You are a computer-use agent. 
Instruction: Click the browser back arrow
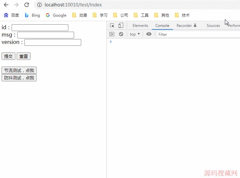6,5
